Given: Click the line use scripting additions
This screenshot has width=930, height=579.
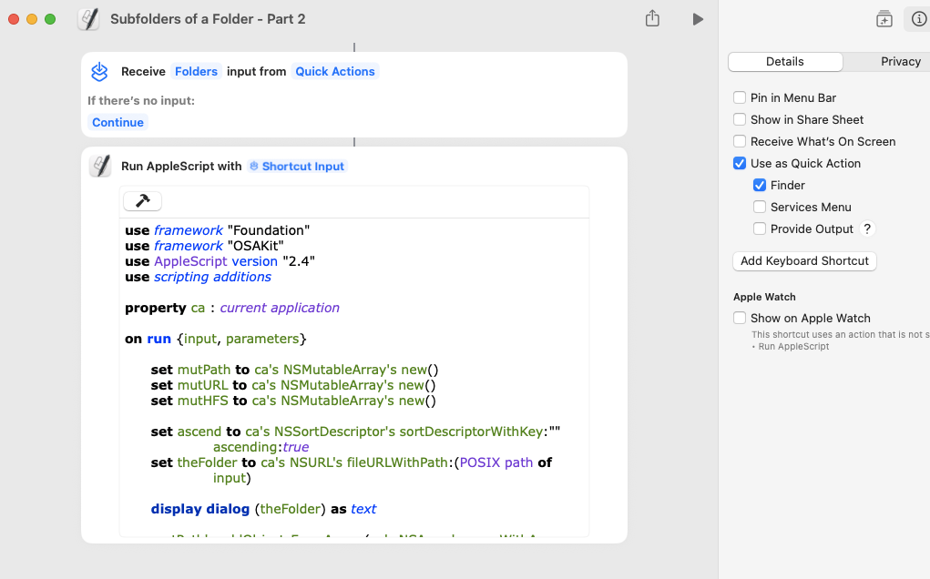Looking at the screenshot, I should 198,277.
